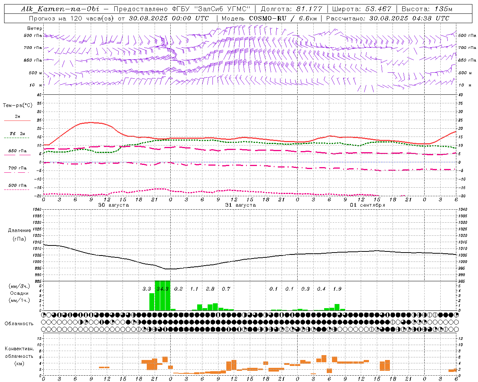The image size is (478, 382).
Task: Click the longitude value 'Долгота: 81.177'
Action: (x=292, y=9)
